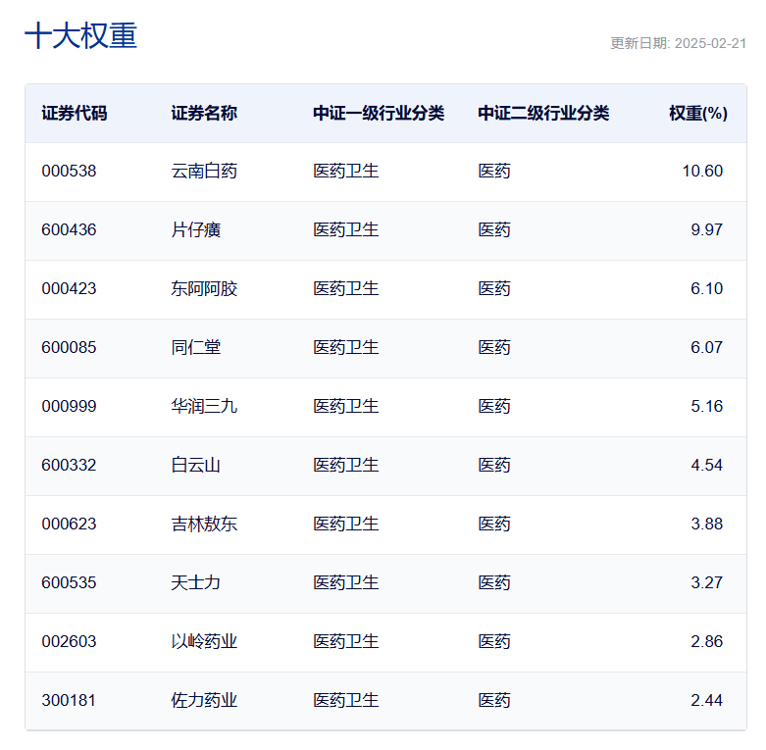Select security code 600332

click(x=69, y=466)
